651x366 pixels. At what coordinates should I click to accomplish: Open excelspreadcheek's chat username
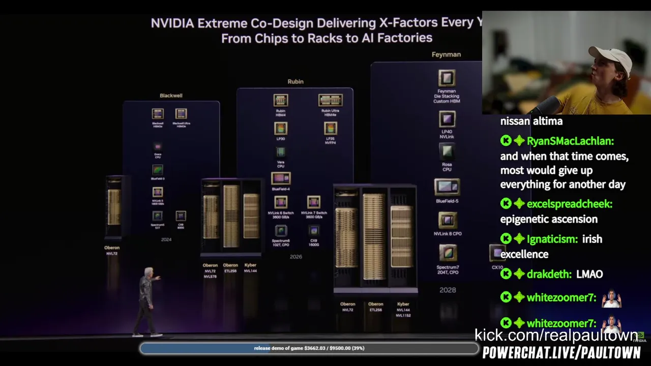[570, 204]
